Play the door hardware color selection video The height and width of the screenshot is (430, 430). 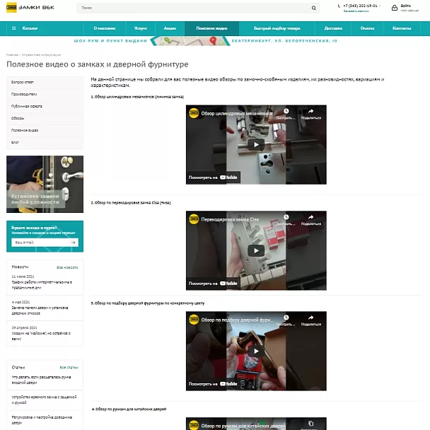click(256, 351)
